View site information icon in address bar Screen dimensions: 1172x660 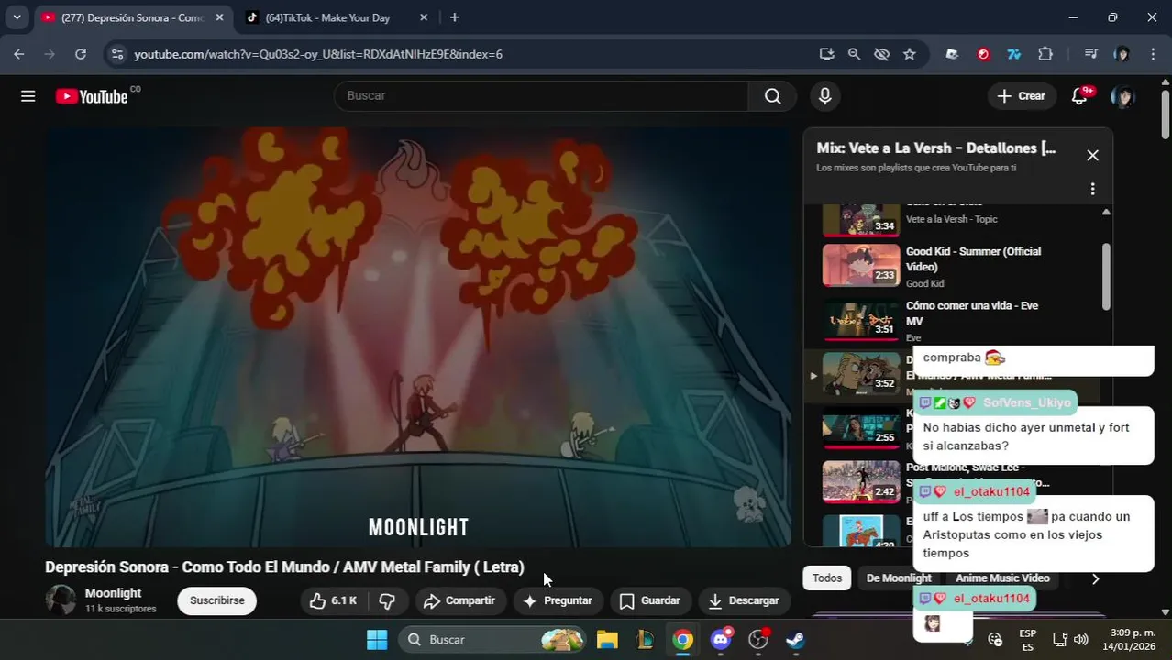tap(116, 54)
